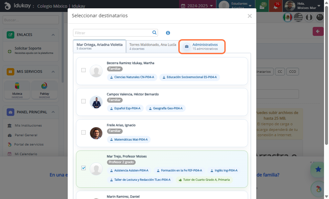Click Mi Calendario in sidebar
The width and height of the screenshot is (329, 199).
26,154
